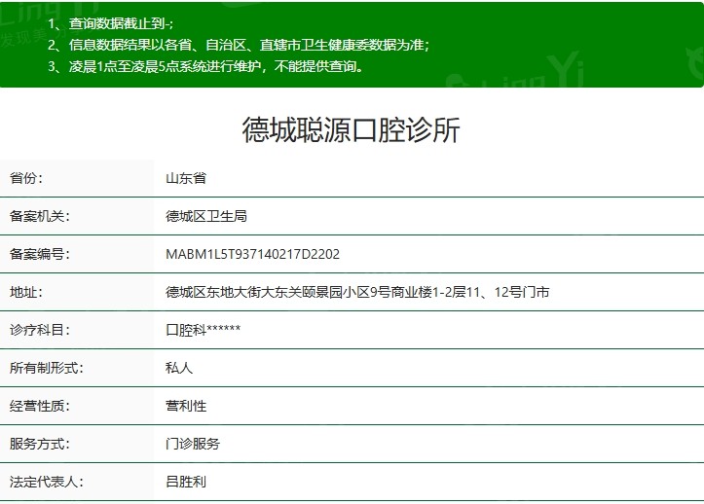Select the ownership value 私人
The height and width of the screenshot is (504, 704).
click(179, 368)
